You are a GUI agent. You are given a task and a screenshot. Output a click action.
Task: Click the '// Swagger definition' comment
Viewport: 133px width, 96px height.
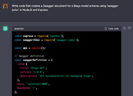pos(29,56)
